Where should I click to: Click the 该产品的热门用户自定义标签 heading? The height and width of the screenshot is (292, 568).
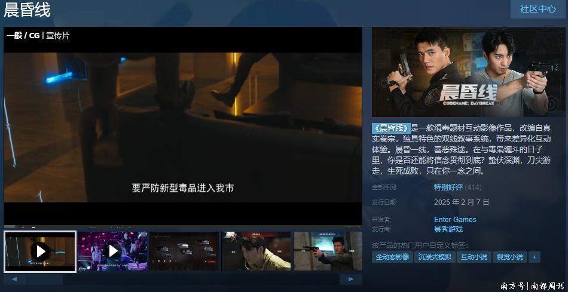point(420,245)
